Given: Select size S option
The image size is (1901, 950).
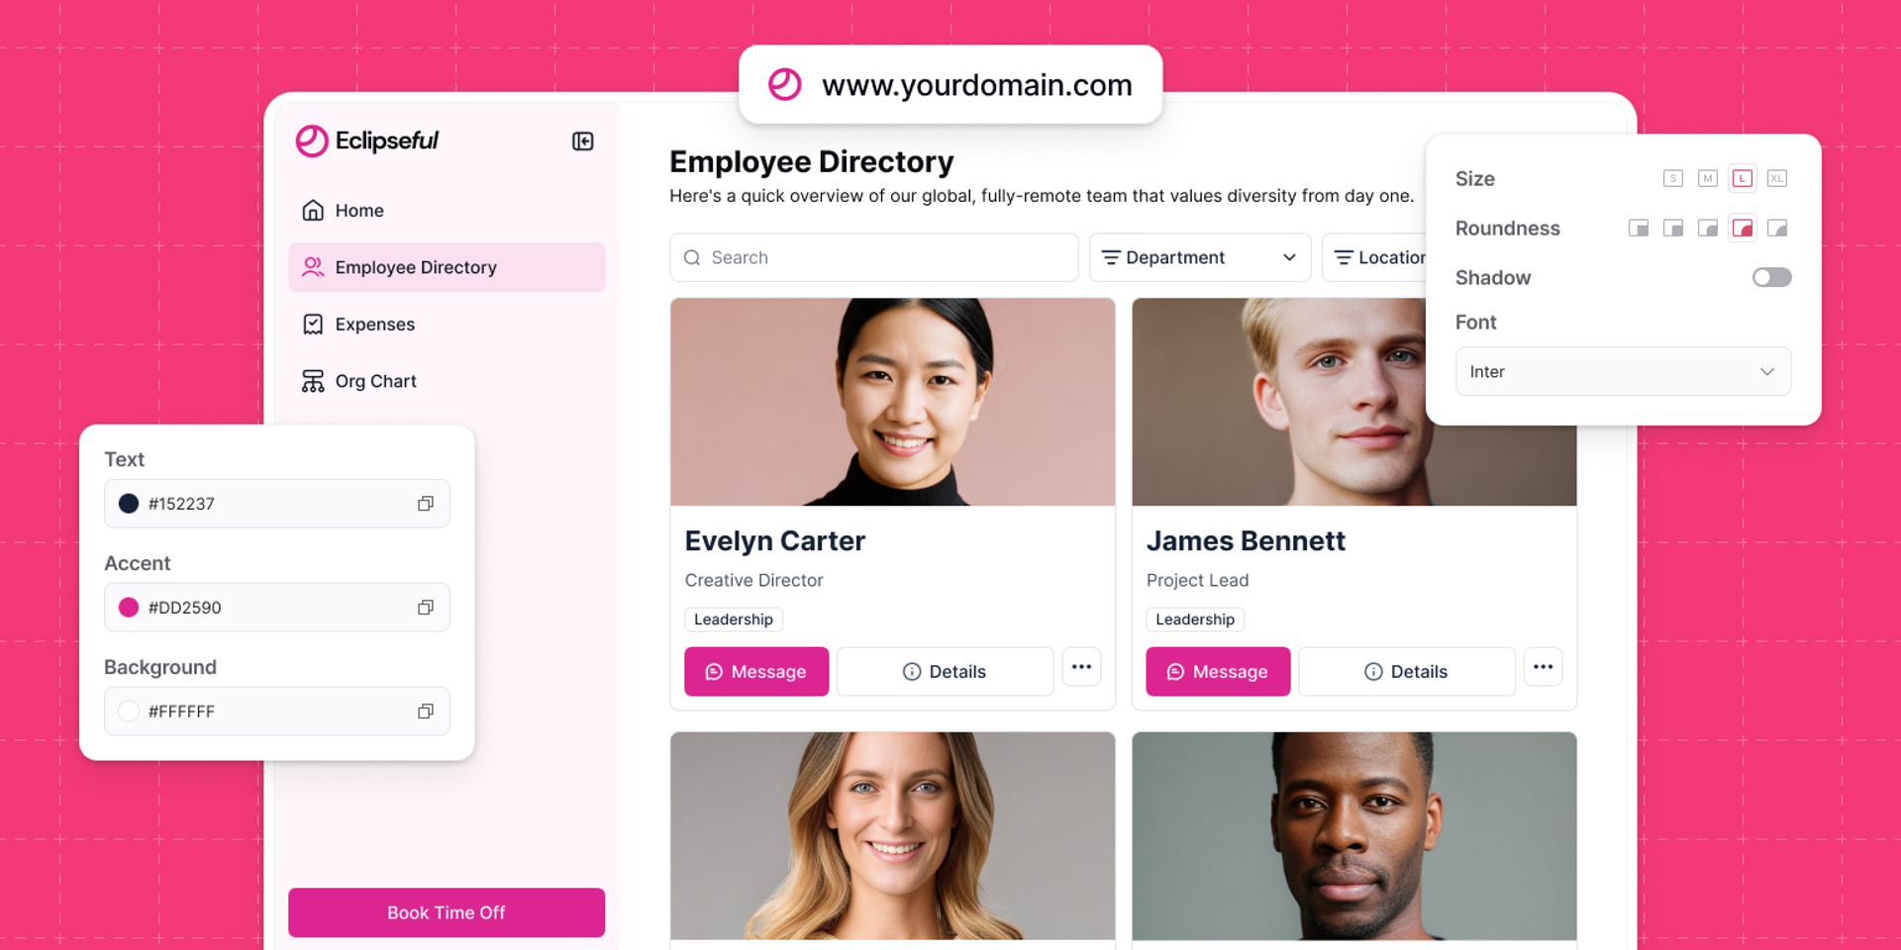Looking at the screenshot, I should pyautogui.click(x=1673, y=179).
